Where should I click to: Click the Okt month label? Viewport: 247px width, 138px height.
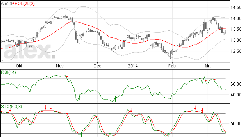(19, 66)
